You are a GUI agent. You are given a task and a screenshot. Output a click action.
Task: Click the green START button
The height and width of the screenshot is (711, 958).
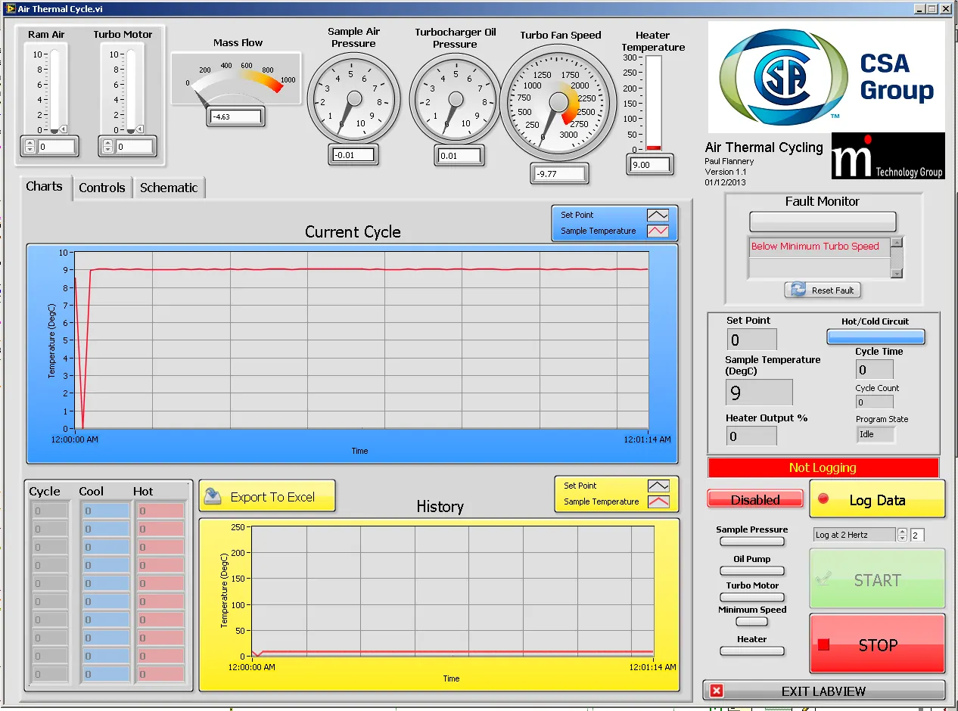(x=877, y=579)
